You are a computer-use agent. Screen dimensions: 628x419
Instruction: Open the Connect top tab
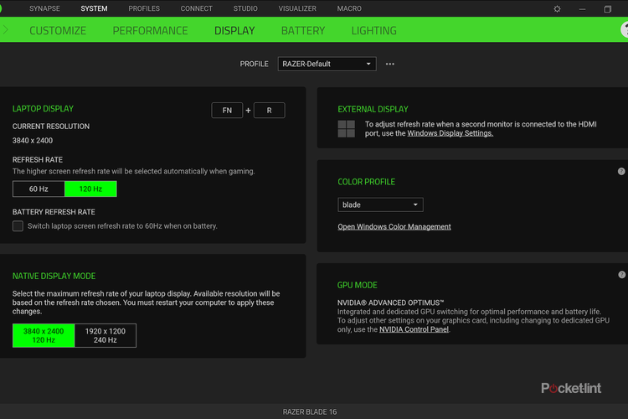coord(196,8)
